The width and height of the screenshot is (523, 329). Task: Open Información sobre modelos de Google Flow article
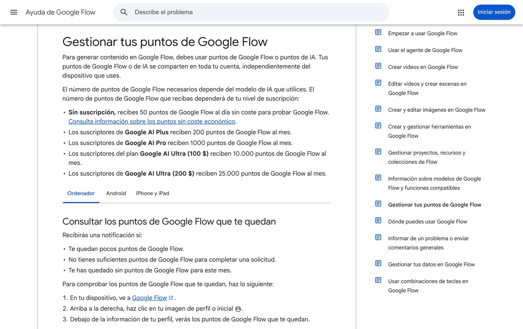click(434, 183)
